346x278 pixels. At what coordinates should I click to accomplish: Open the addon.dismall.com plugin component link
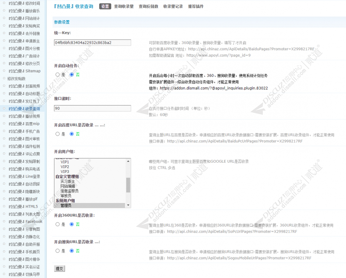[x=214, y=88]
